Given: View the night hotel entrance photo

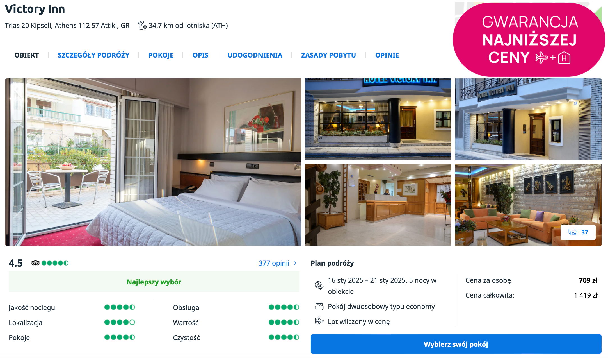Looking at the screenshot, I should tap(378, 119).
